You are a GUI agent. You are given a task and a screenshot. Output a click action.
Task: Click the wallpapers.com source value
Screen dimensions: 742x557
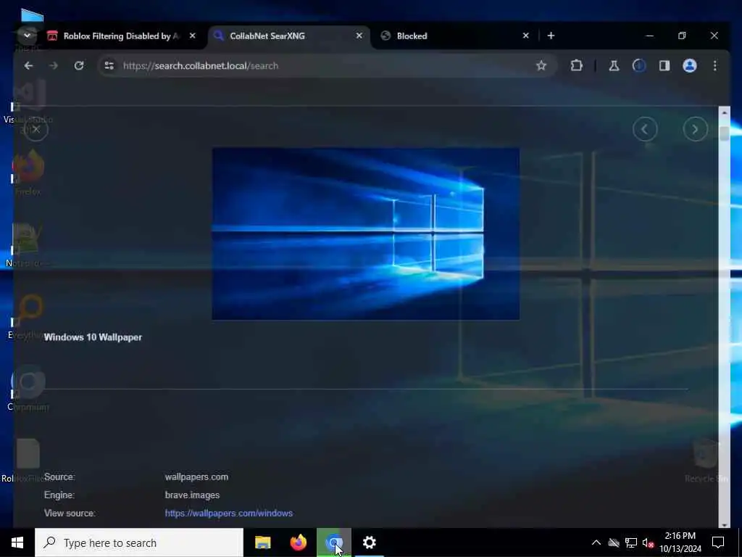(196, 477)
